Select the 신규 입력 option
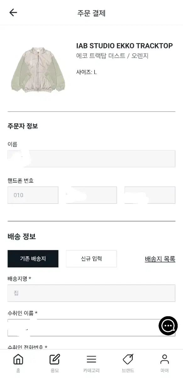 [x=91, y=259]
